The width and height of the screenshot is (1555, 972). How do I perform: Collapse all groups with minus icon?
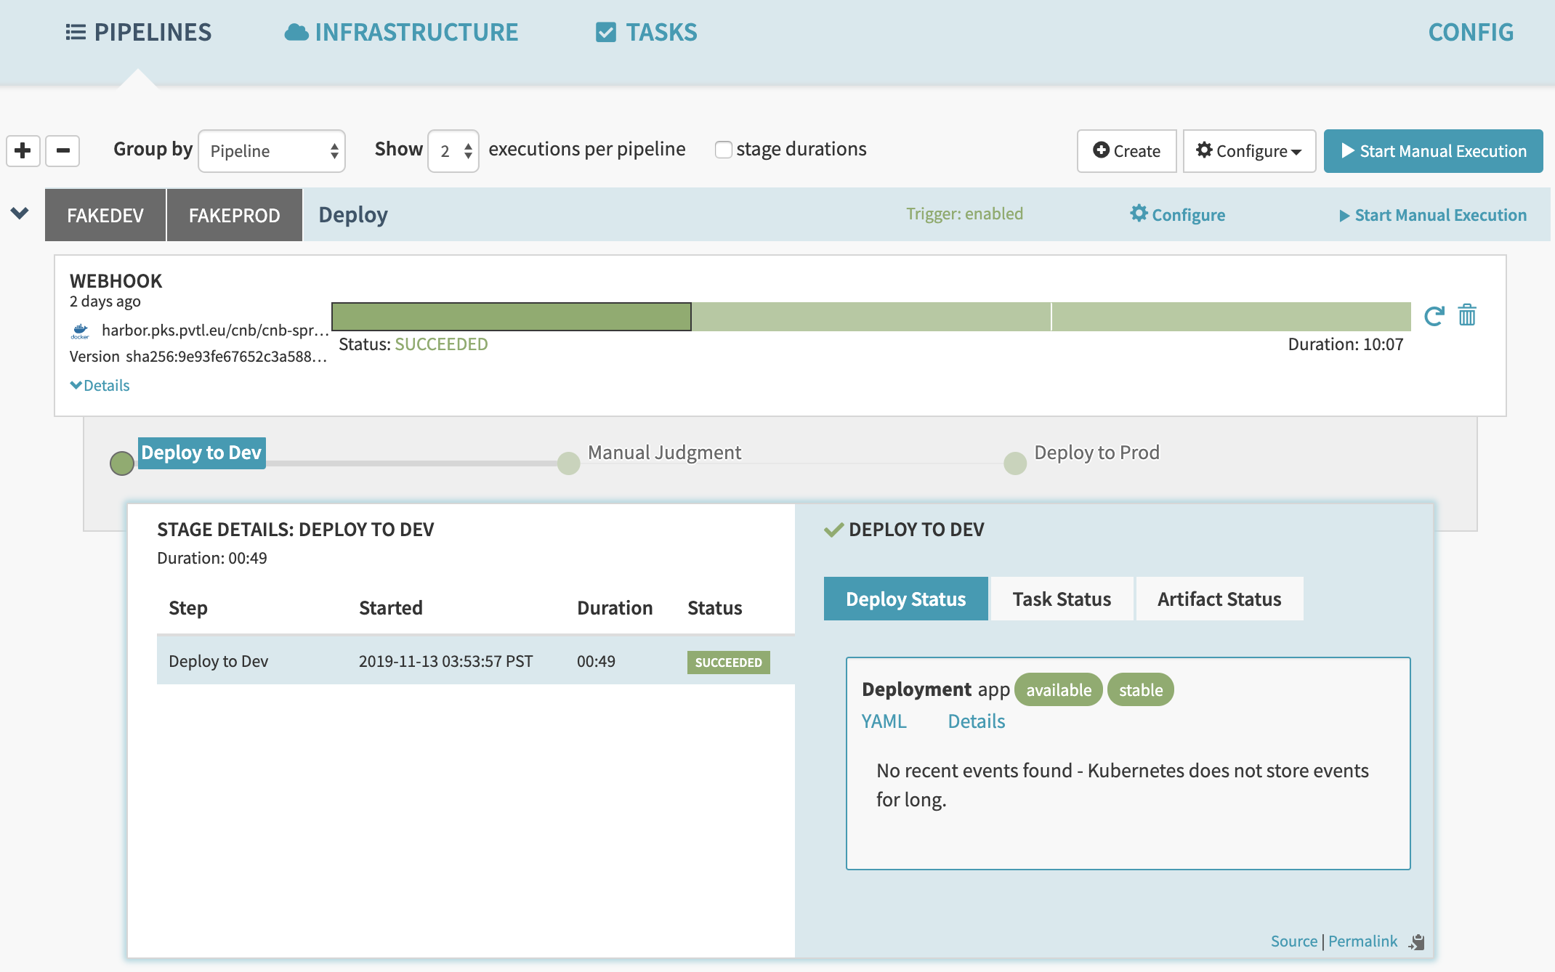62,151
